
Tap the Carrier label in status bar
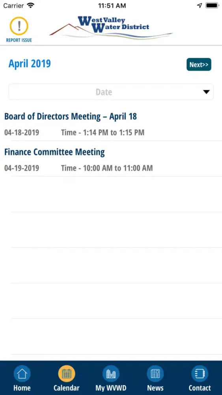coord(13,6)
